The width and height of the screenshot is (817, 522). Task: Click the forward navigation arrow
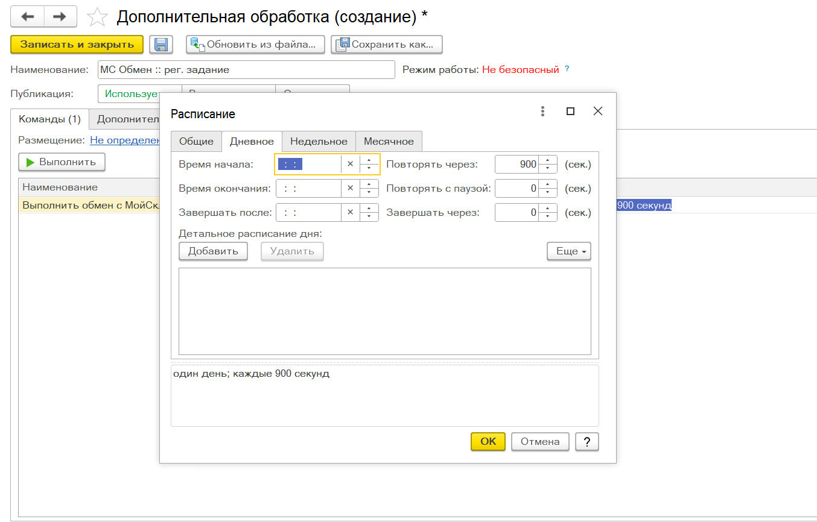[60, 17]
